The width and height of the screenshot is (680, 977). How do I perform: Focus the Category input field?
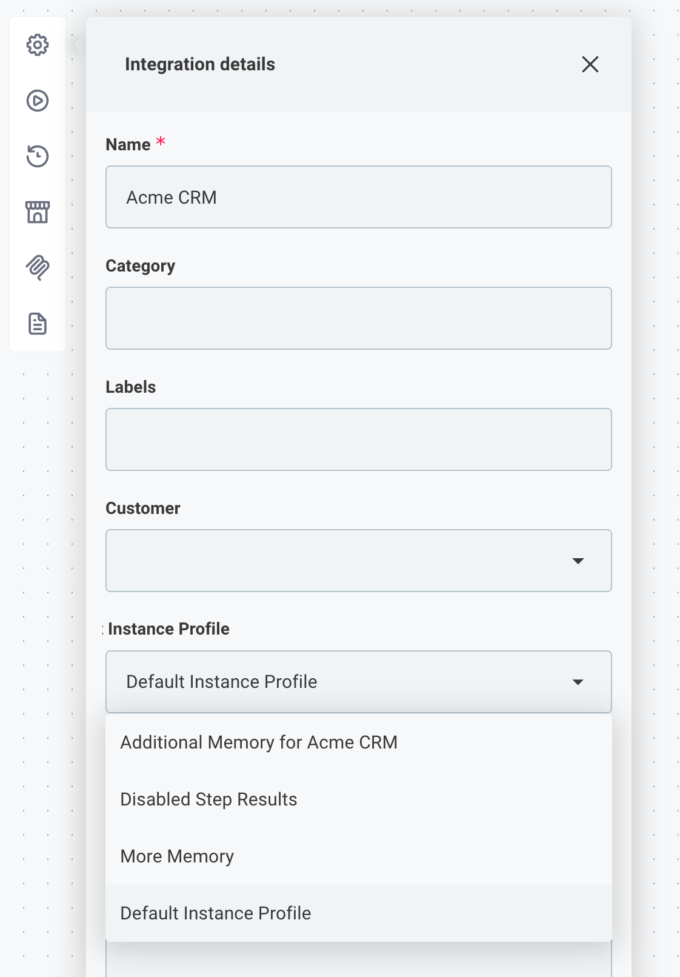tap(359, 318)
